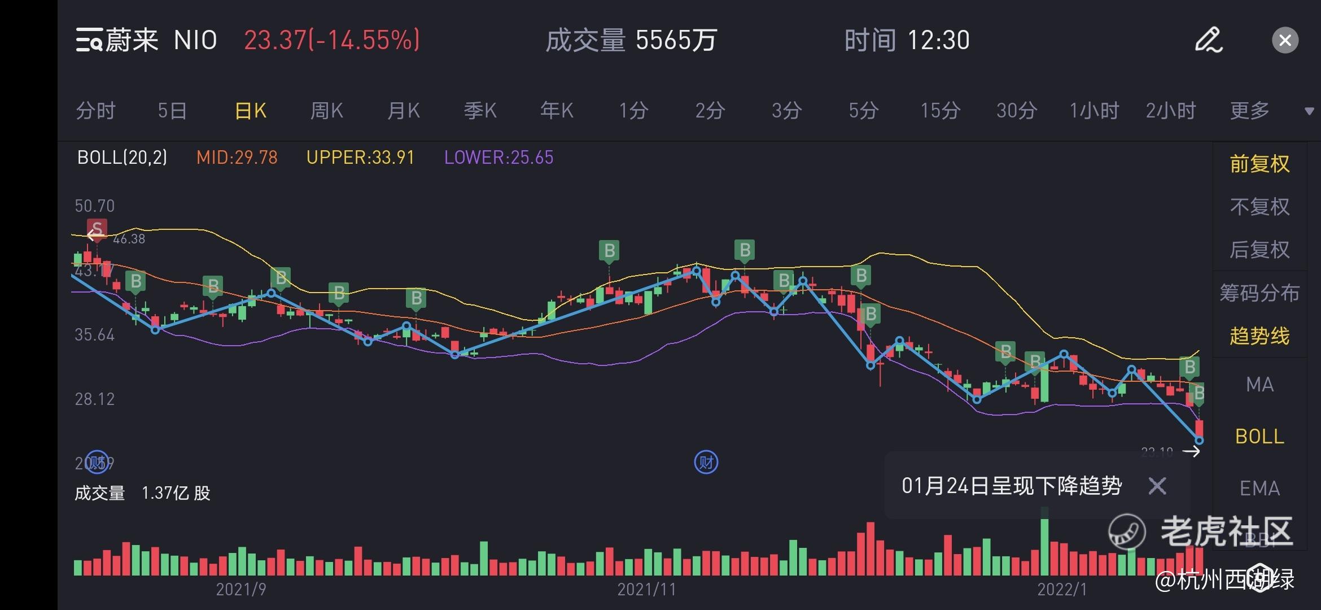Dismiss the 01月24日呈现下降趋势 notice
Viewport: 1321px width, 610px height.
click(x=1157, y=486)
